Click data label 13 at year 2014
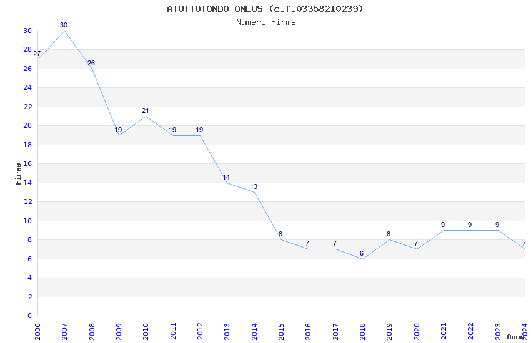531x343 pixels. click(254, 186)
